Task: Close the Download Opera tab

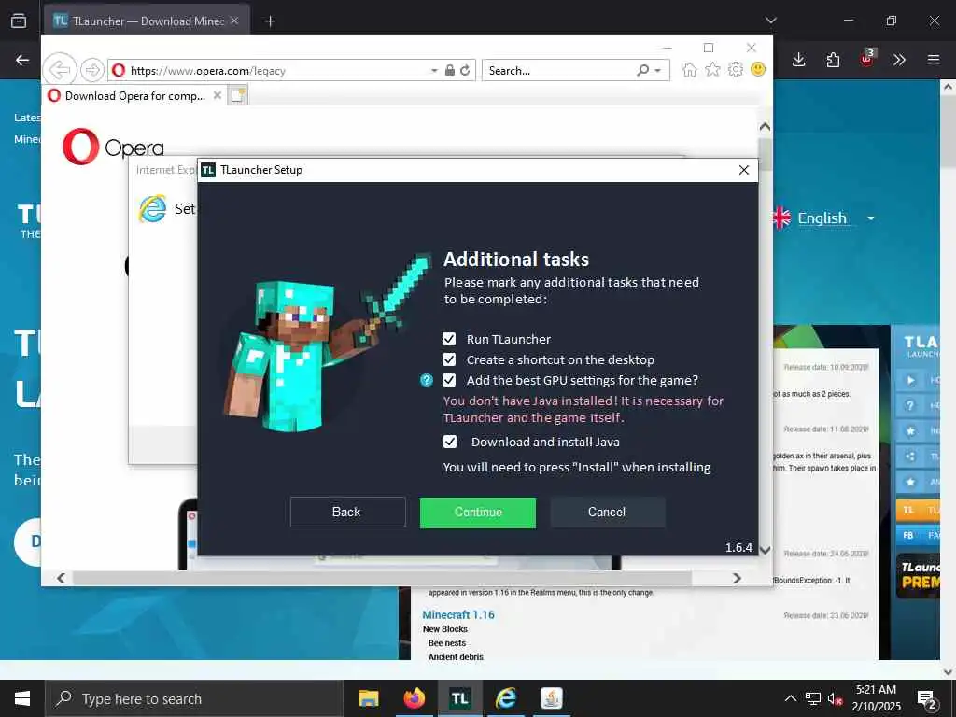Action: pyautogui.click(x=217, y=96)
